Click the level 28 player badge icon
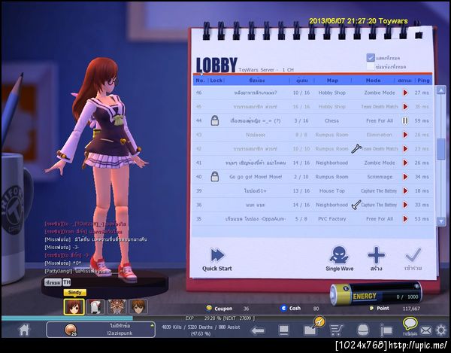The height and width of the screenshot is (353, 451). click(x=71, y=330)
